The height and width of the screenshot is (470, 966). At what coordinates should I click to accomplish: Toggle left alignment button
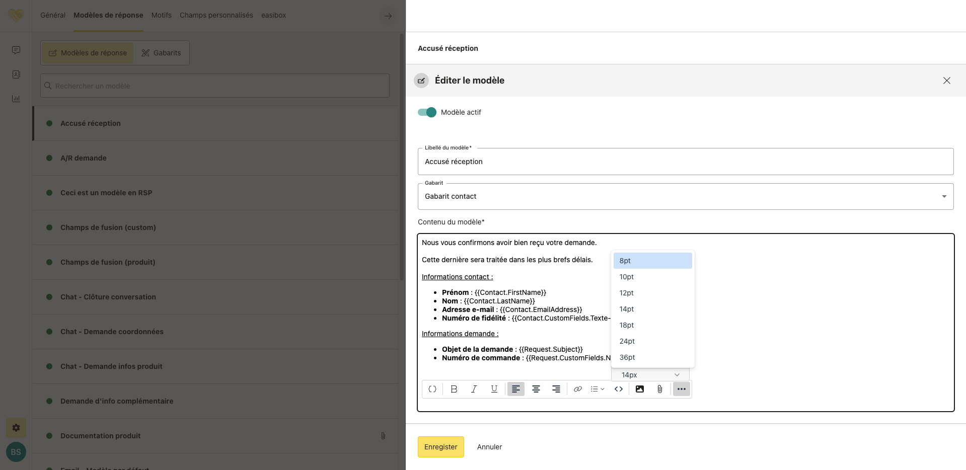pyautogui.click(x=515, y=389)
